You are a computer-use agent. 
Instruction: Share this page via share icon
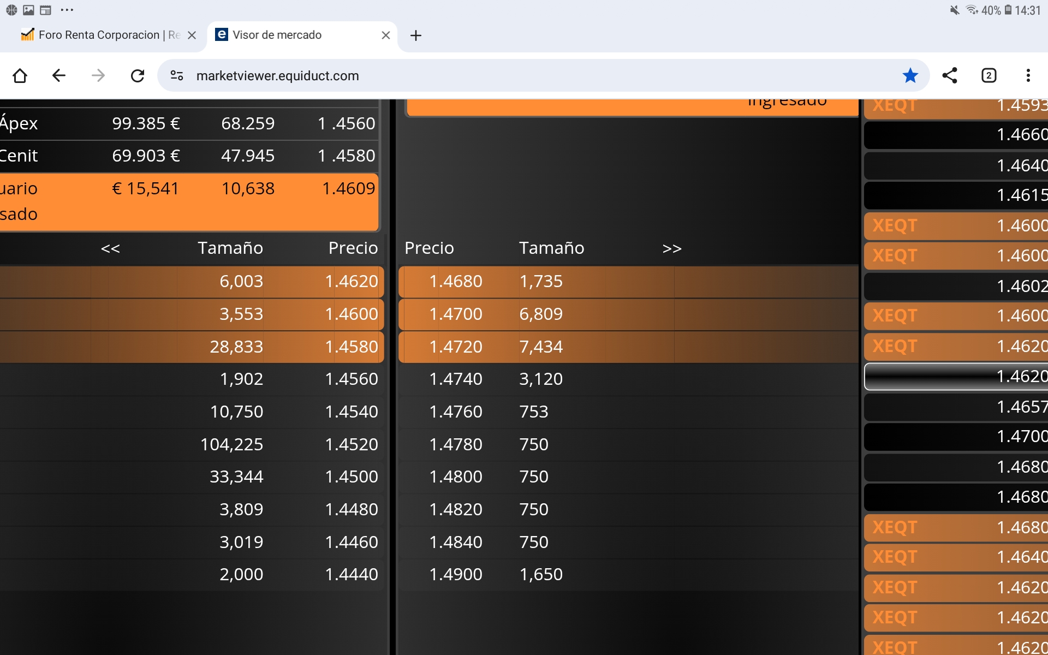click(950, 75)
